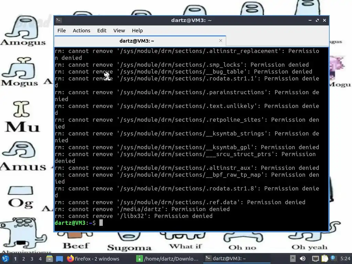Image resolution: width=352 pixels, height=264 pixels.
Task: Switch to /home/dartz/Downlo... archive task
Action: [168, 258]
